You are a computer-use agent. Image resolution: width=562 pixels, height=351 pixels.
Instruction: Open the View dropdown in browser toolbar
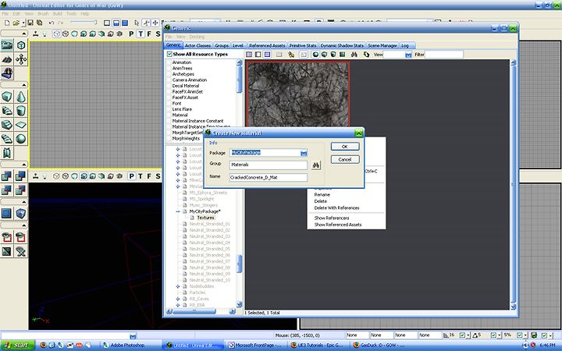pyautogui.click(x=408, y=55)
